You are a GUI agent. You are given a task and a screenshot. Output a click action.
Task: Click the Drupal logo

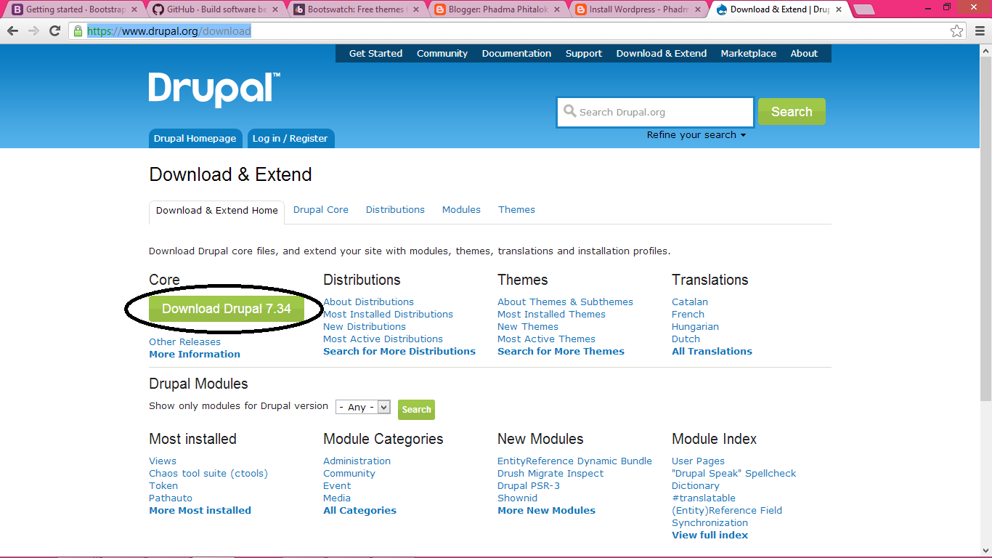tap(214, 90)
